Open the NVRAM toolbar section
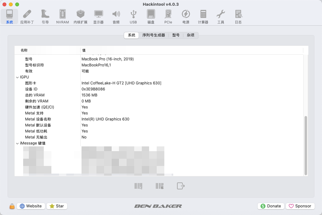Viewport: 322px width, 215px height. 62,16
